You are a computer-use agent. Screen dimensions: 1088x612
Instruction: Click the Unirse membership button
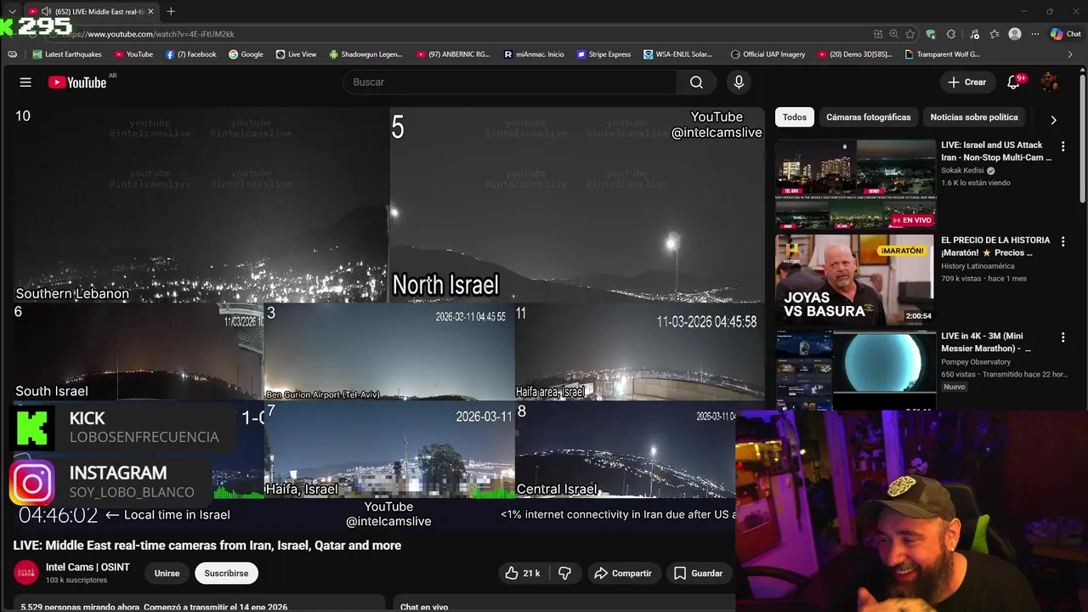point(167,574)
